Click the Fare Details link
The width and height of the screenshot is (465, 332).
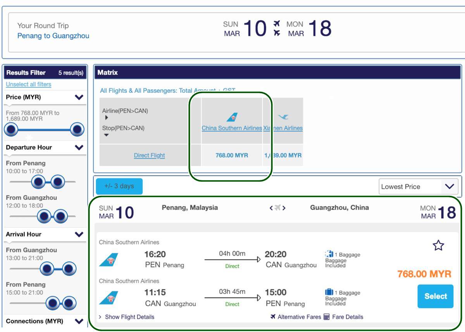tap(348, 317)
